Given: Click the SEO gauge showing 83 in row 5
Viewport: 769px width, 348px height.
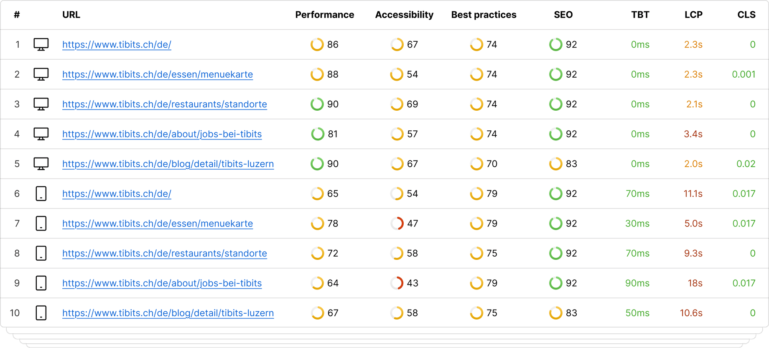Looking at the screenshot, I should pos(556,164).
